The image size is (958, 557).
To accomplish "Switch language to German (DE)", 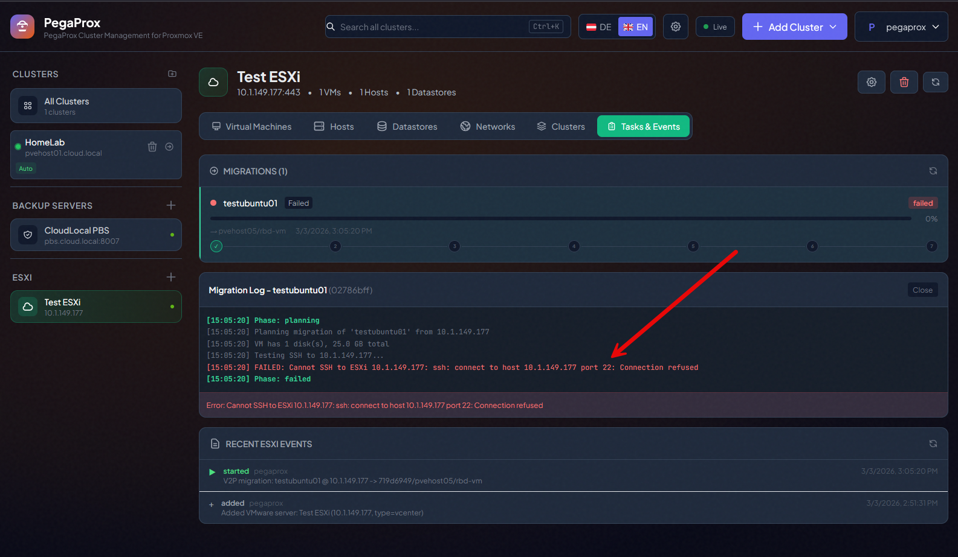I will coord(599,27).
